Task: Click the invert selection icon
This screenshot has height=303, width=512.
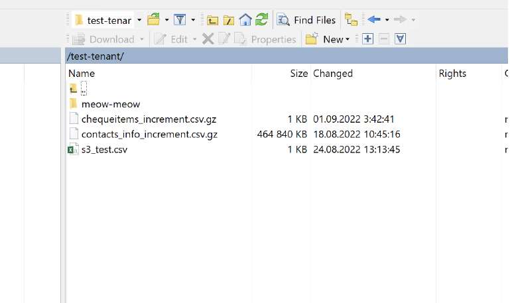Action: pyautogui.click(x=400, y=39)
